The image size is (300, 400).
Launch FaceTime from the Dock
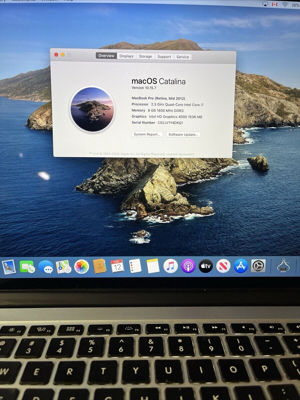coord(27,267)
